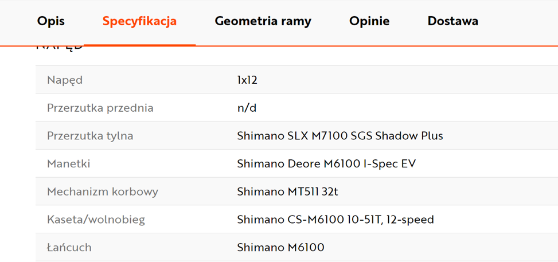Select Shimano SLX M7100 SGS Shadow Plus text
558x262 pixels.
340,136
